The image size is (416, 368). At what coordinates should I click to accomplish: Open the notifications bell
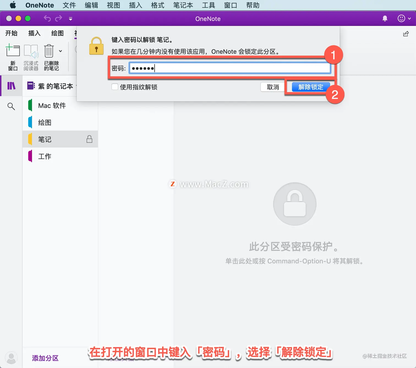385,18
